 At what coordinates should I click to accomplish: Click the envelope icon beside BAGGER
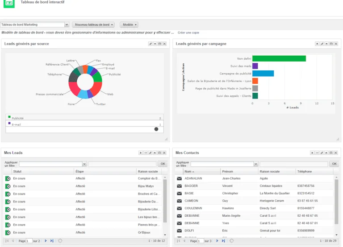(179, 186)
